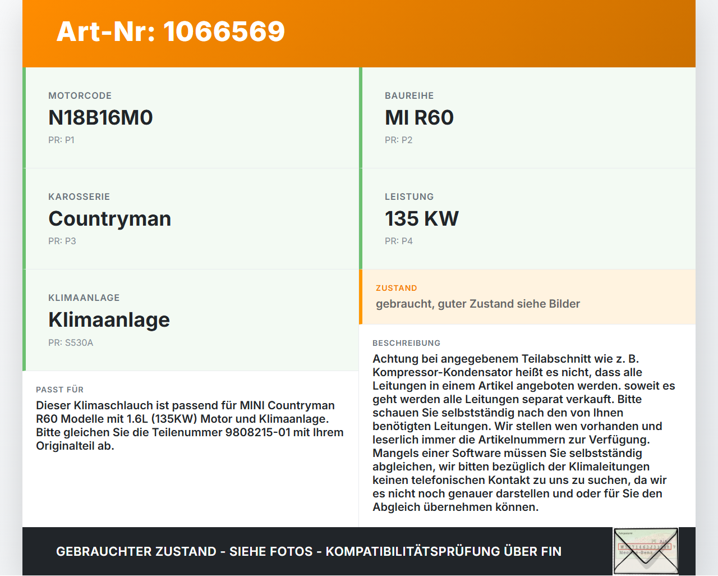The image size is (718, 576).
Task: Click the MOTORCODE label
Action: [x=80, y=95]
